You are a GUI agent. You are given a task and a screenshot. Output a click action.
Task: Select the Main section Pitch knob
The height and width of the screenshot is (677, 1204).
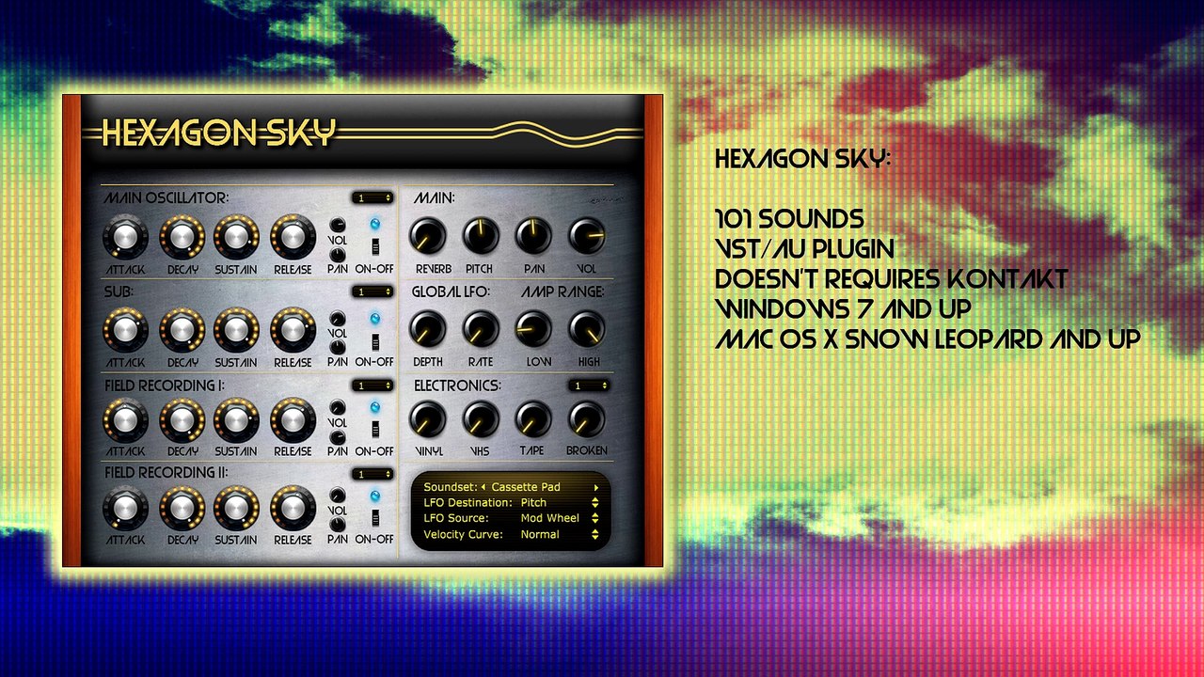pyautogui.click(x=480, y=236)
